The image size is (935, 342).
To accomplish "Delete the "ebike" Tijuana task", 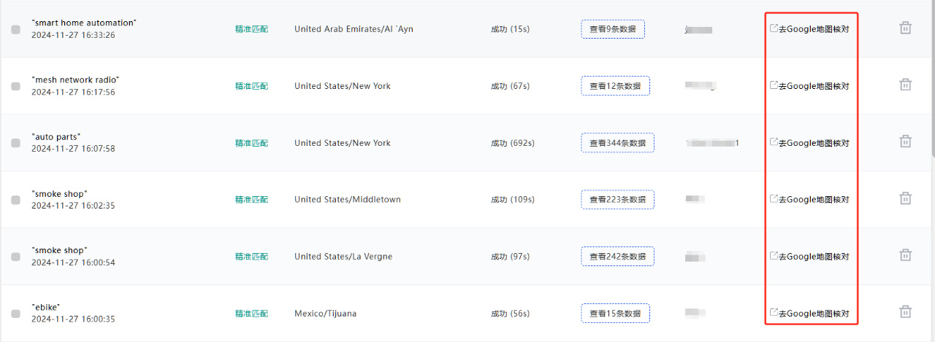I will pyautogui.click(x=905, y=312).
